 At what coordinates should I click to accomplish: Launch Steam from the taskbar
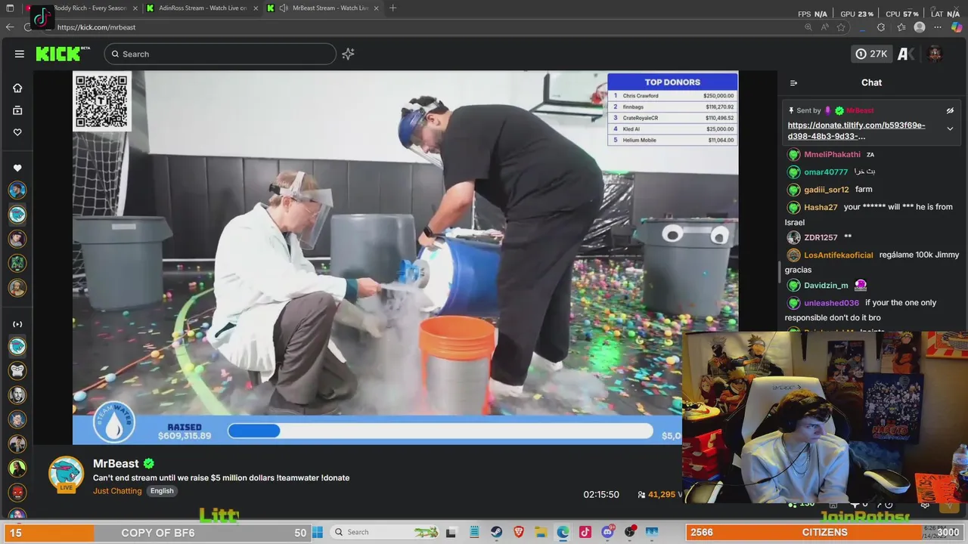click(496, 532)
